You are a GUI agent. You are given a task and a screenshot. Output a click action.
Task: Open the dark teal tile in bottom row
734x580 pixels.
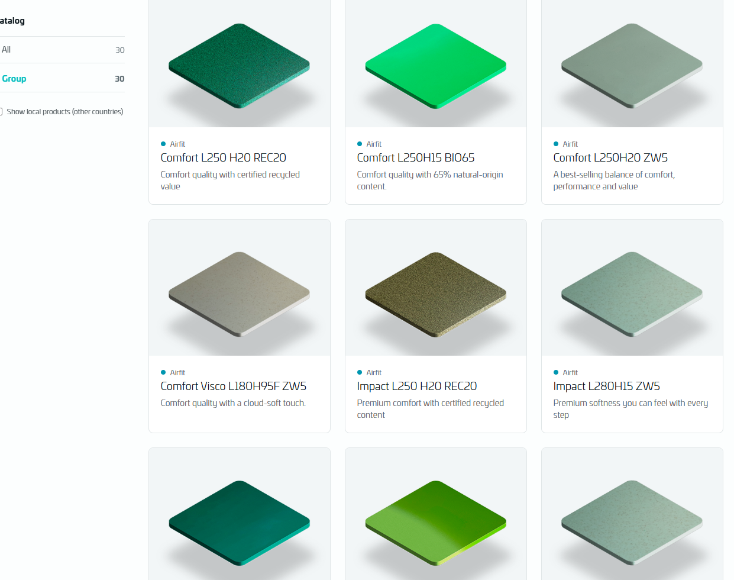[240, 514]
